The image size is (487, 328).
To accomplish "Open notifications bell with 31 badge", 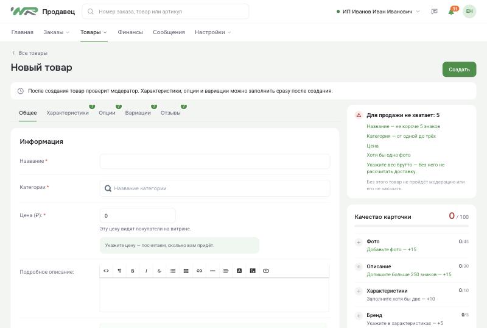I will (x=452, y=11).
